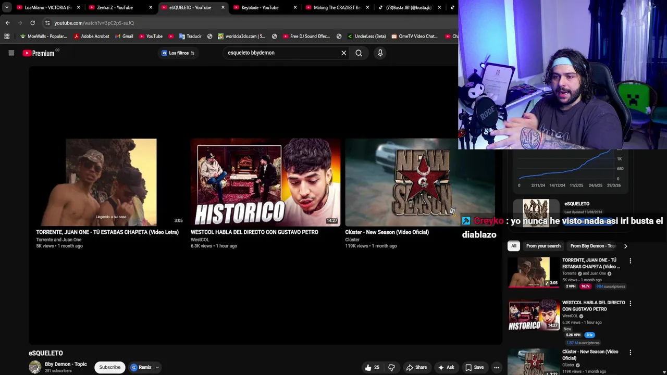Save video to a playlist
667x375 pixels.
[475, 367]
